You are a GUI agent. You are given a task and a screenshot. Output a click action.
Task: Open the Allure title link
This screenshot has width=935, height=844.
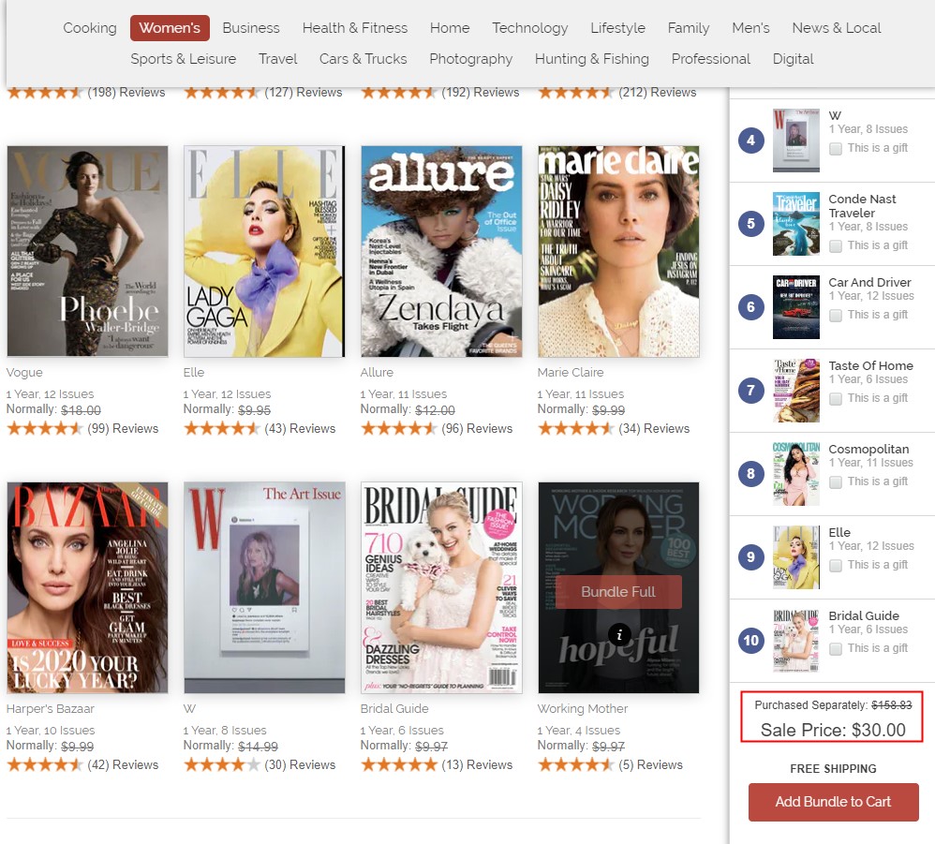click(x=377, y=373)
